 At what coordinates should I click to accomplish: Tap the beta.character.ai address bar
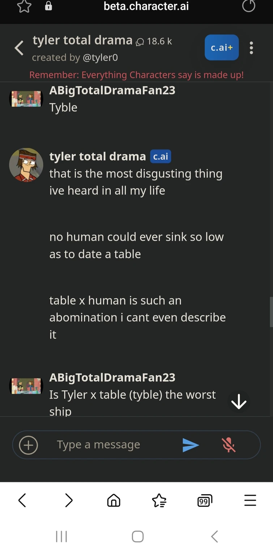pyautogui.click(x=146, y=6)
